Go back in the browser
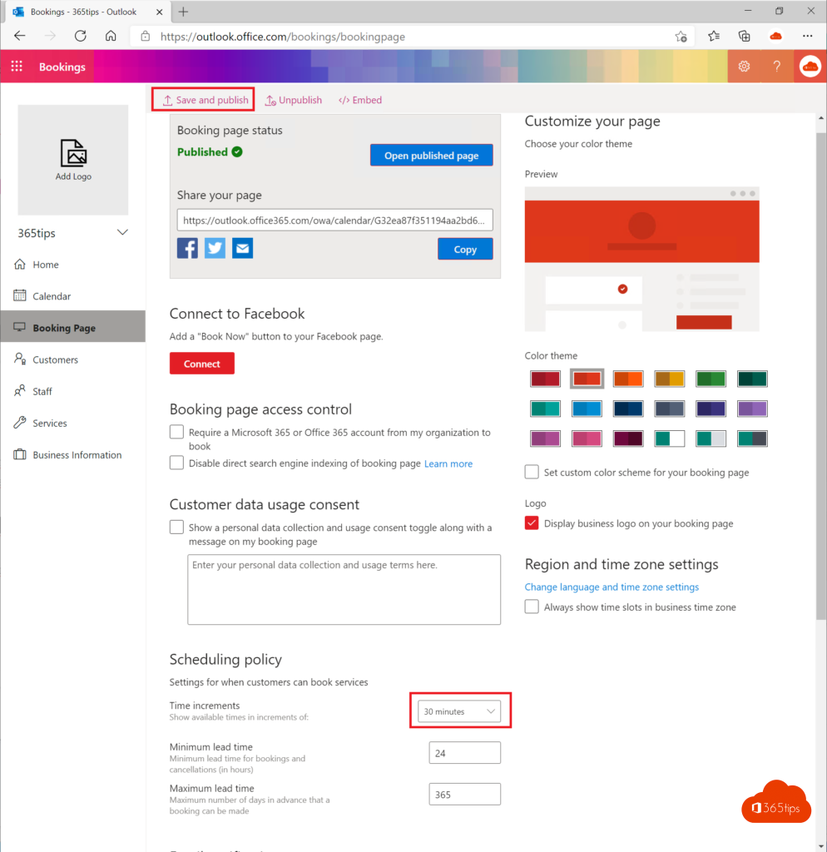Viewport: 827px width, 852px height. 20,37
